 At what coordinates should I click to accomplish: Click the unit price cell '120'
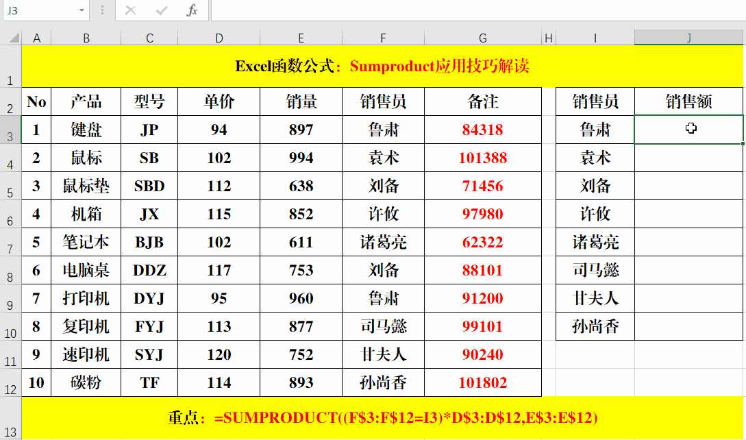pyautogui.click(x=219, y=354)
